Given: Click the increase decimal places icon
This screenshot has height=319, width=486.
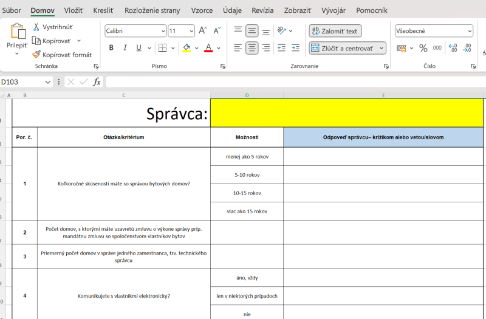Looking at the screenshot, I should tap(453, 48).
